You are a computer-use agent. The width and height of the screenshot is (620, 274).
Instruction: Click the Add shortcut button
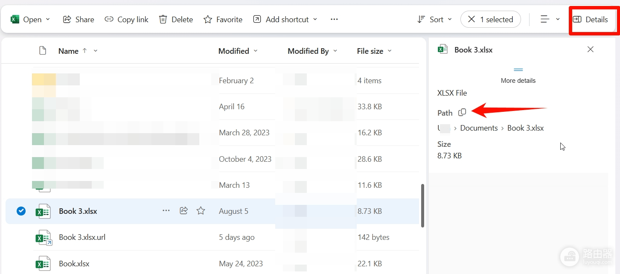(x=281, y=19)
